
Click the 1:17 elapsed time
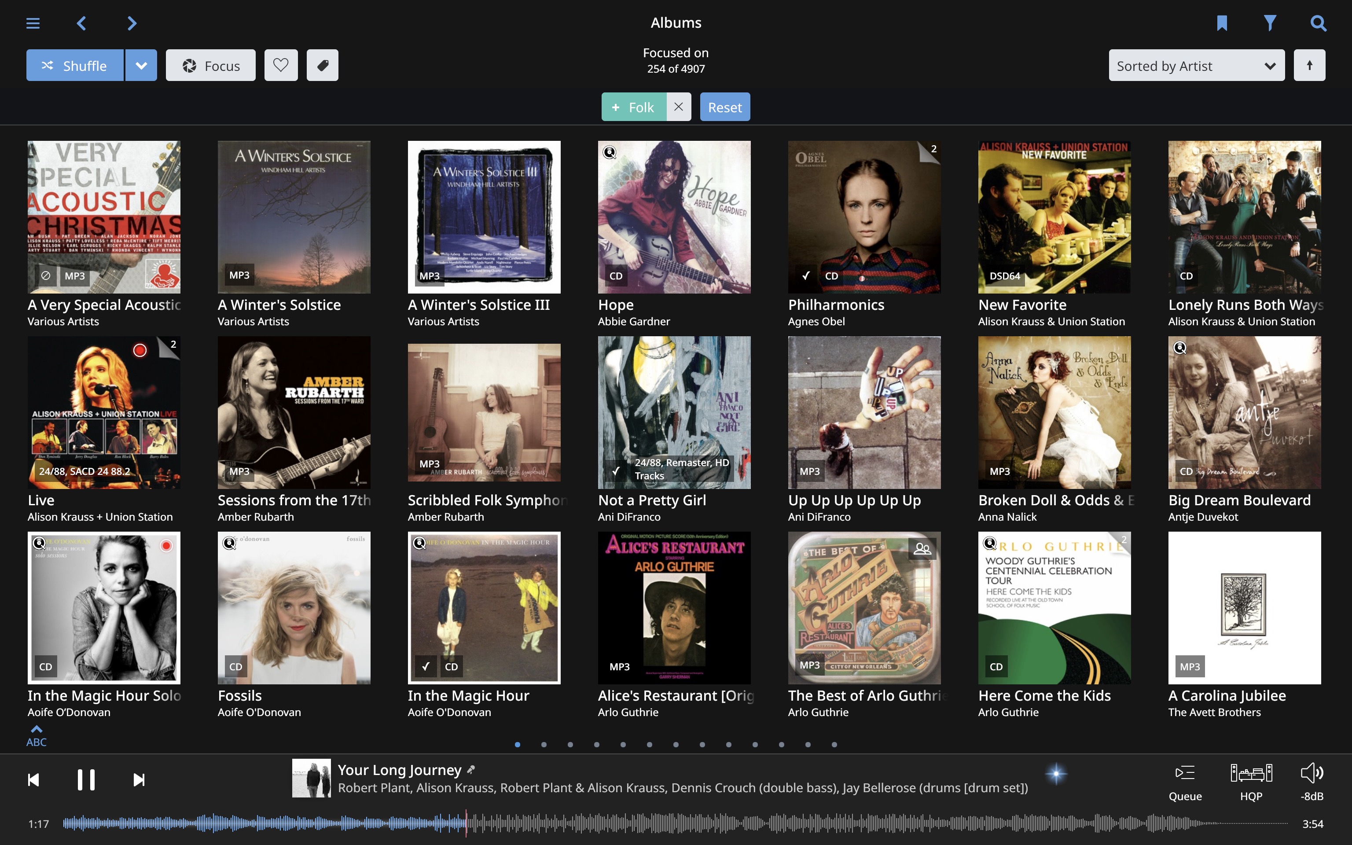tap(39, 824)
